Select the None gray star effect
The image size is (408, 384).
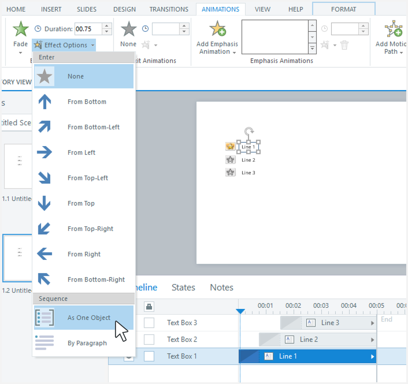coord(45,76)
